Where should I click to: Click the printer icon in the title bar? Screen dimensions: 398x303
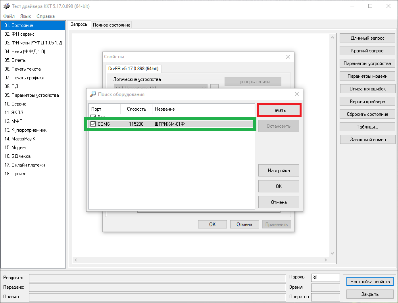coord(7,6)
